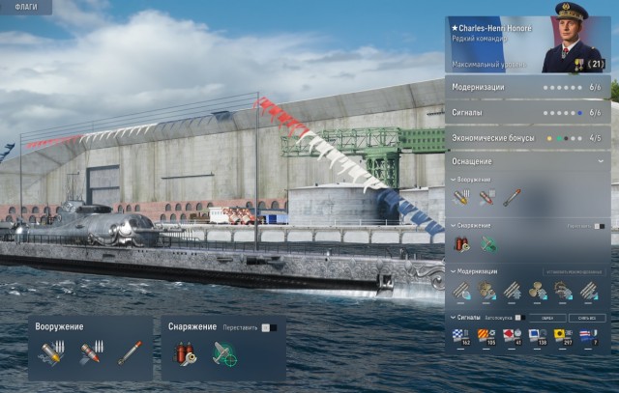Click the green aircraft consumable in the bottom Снаряжение panel

pyautogui.click(x=224, y=354)
